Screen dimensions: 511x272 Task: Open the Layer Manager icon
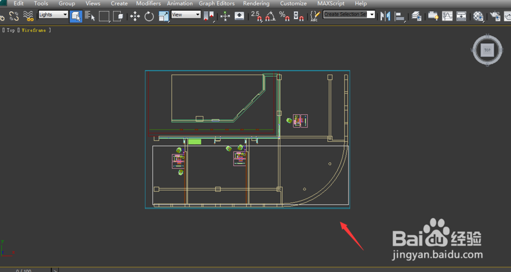tap(416, 16)
